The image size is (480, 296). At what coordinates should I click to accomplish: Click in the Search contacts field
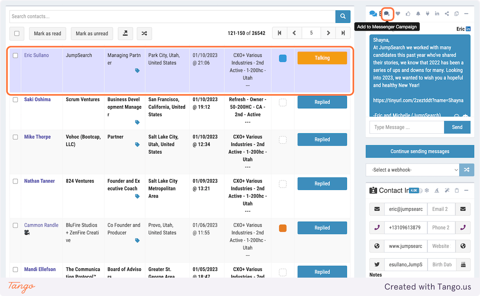click(x=172, y=16)
